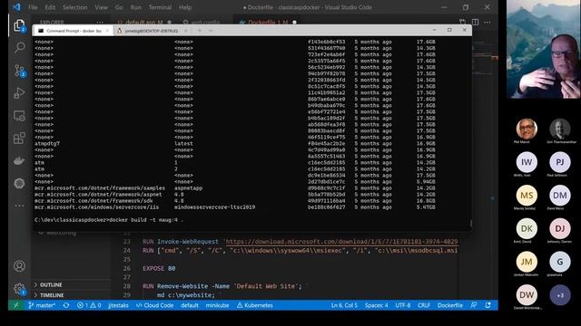This screenshot has width=581, height=326.
Task: Open the Help menu
Action: pyautogui.click(x=185, y=7)
